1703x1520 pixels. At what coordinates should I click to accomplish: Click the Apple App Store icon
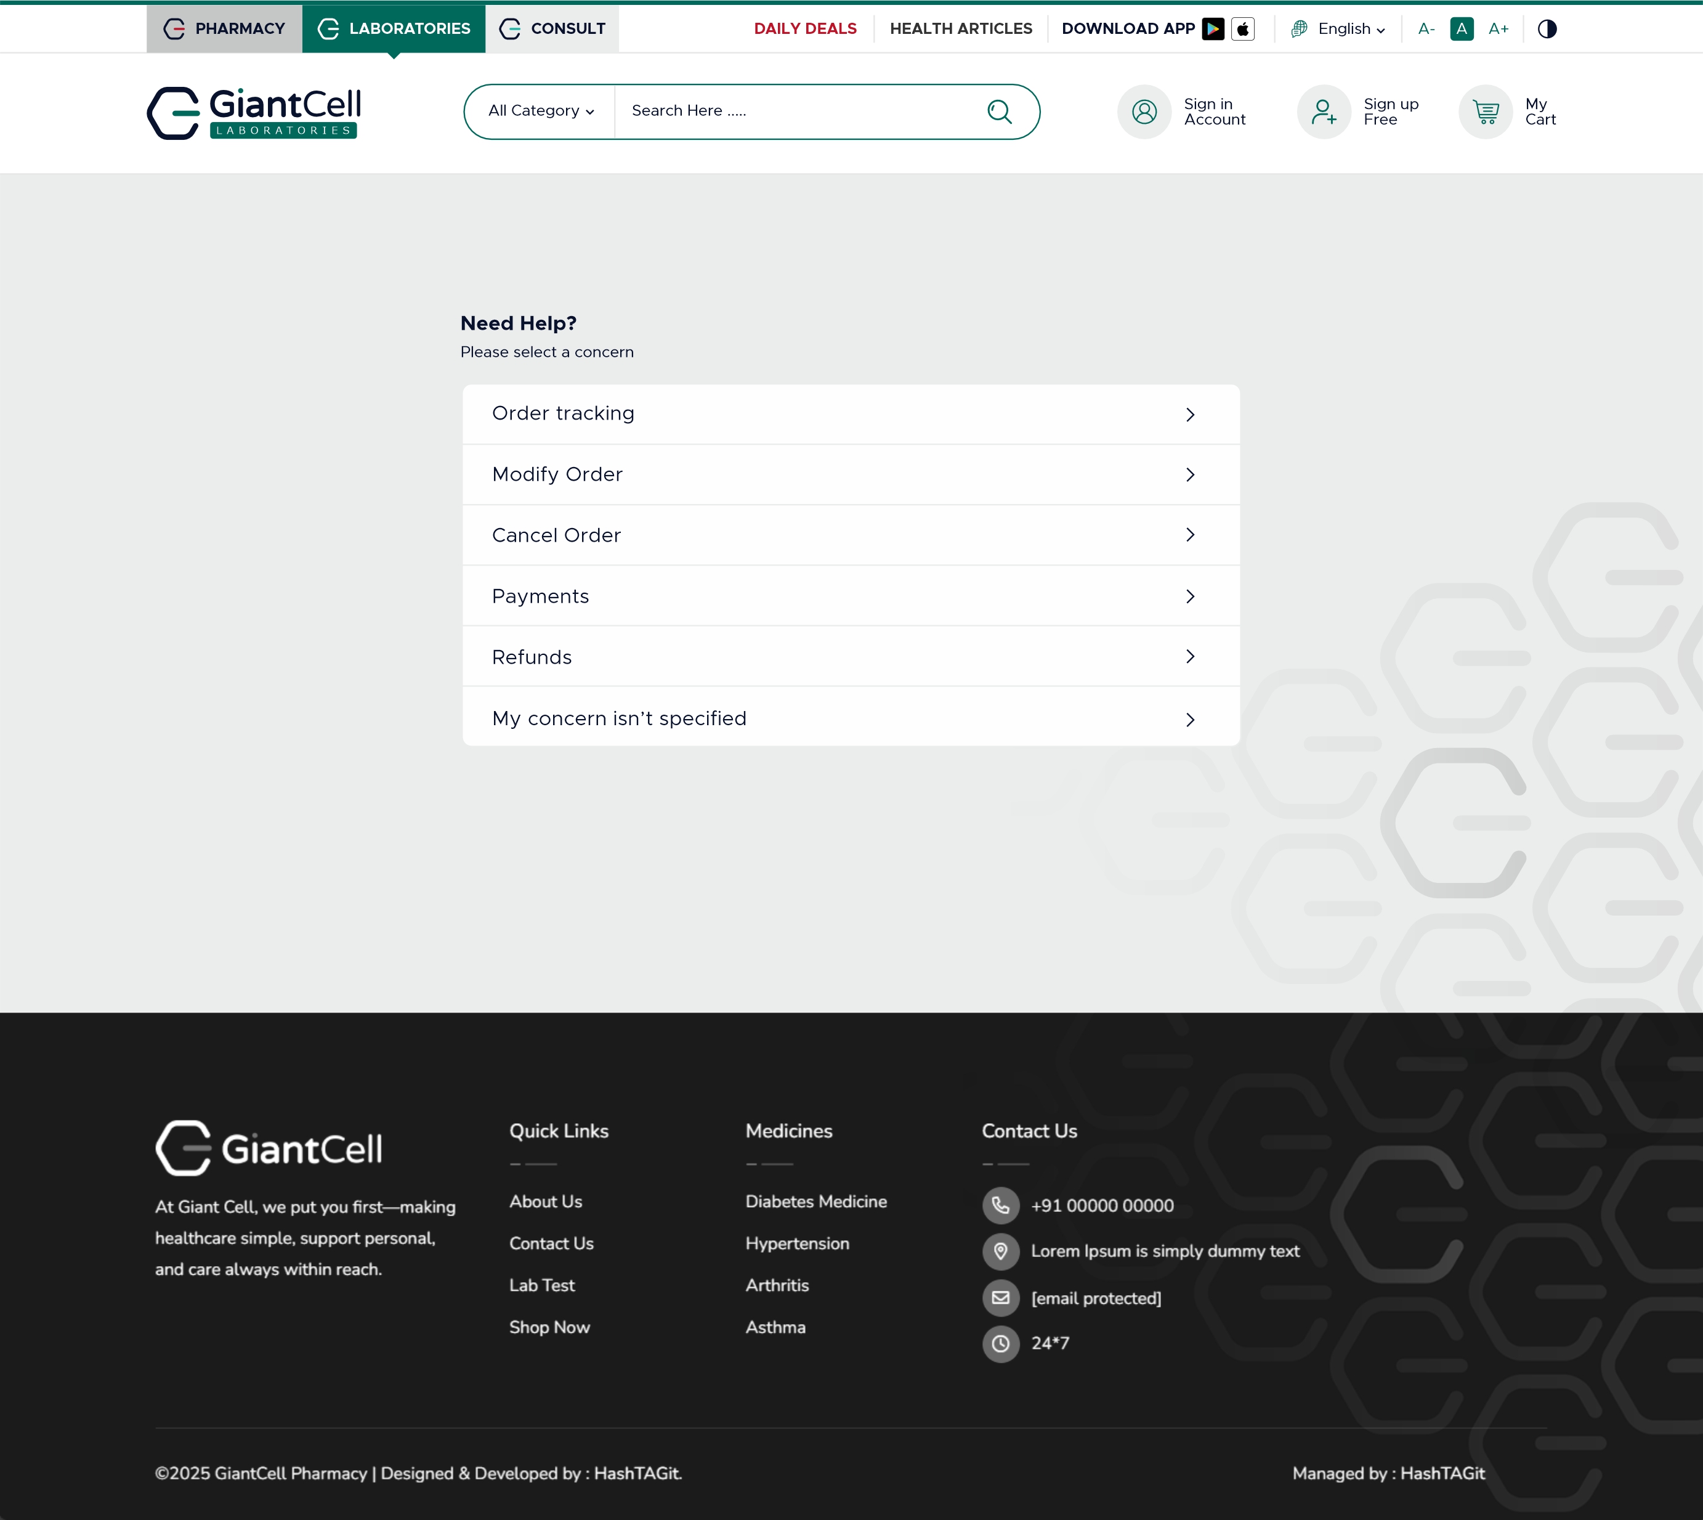click(x=1242, y=29)
